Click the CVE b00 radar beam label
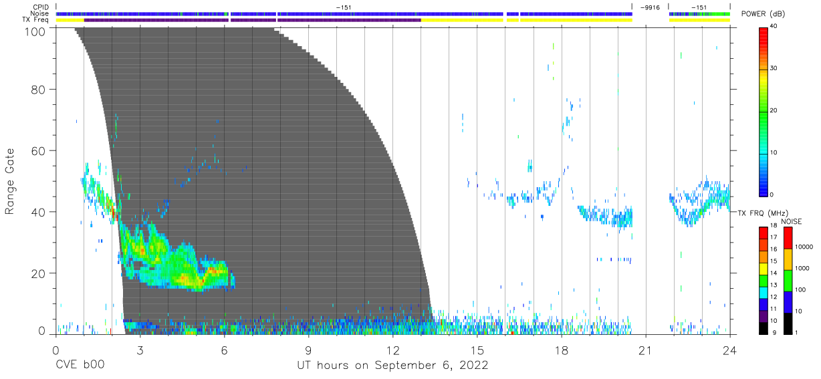The width and height of the screenshot is (821, 379). point(80,366)
